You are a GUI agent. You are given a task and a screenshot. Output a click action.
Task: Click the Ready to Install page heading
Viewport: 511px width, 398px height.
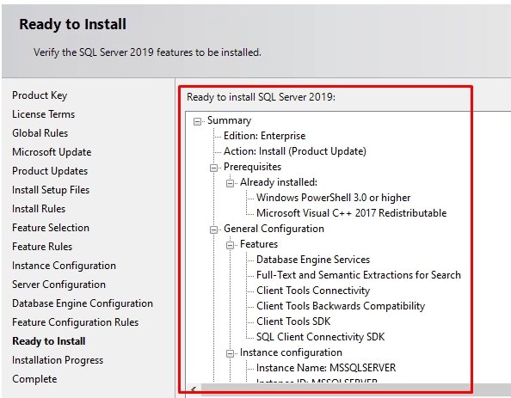[x=72, y=24]
